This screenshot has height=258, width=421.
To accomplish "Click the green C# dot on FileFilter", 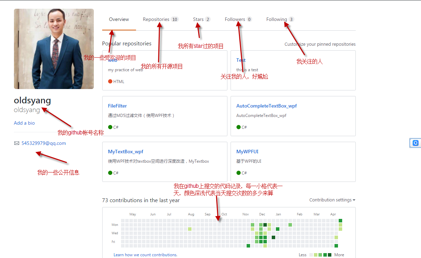I will click(x=110, y=127).
